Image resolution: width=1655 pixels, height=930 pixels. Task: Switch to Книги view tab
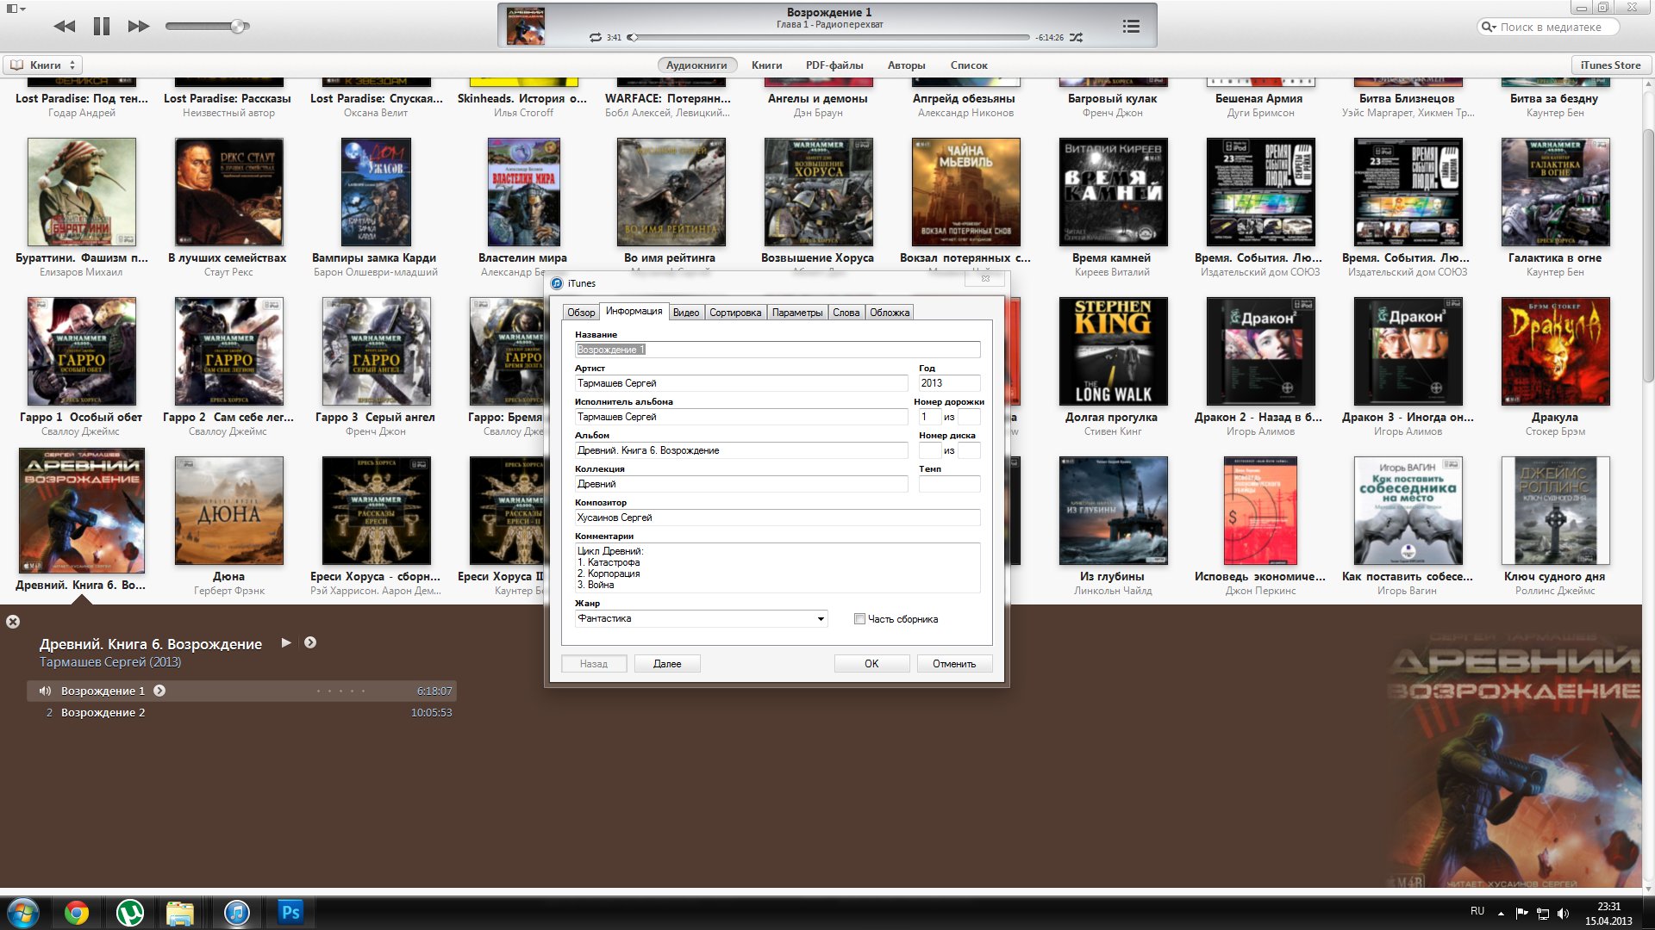(766, 65)
